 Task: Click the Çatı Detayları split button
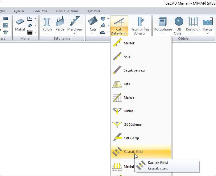point(119,26)
